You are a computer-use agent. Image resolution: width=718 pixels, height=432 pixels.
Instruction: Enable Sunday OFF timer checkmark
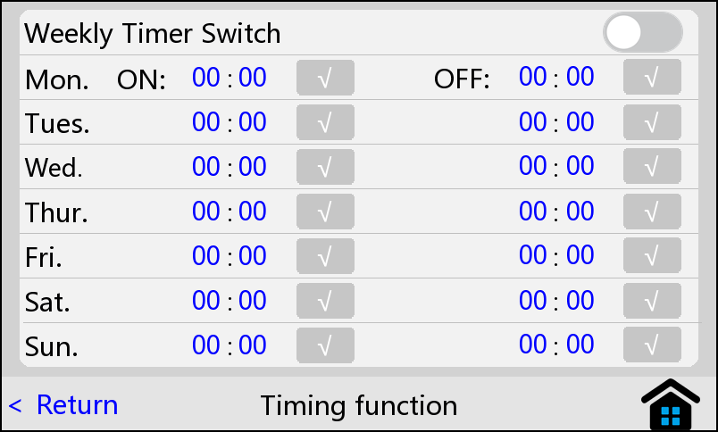(652, 344)
